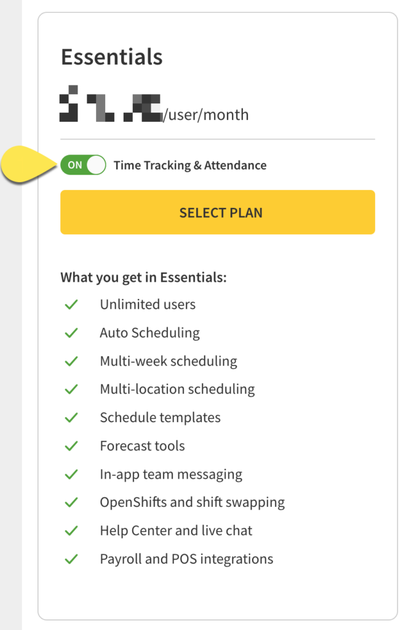This screenshot has width=409, height=630.
Task: Click the checkmark beside Schedule templates
Action: pyautogui.click(x=71, y=417)
